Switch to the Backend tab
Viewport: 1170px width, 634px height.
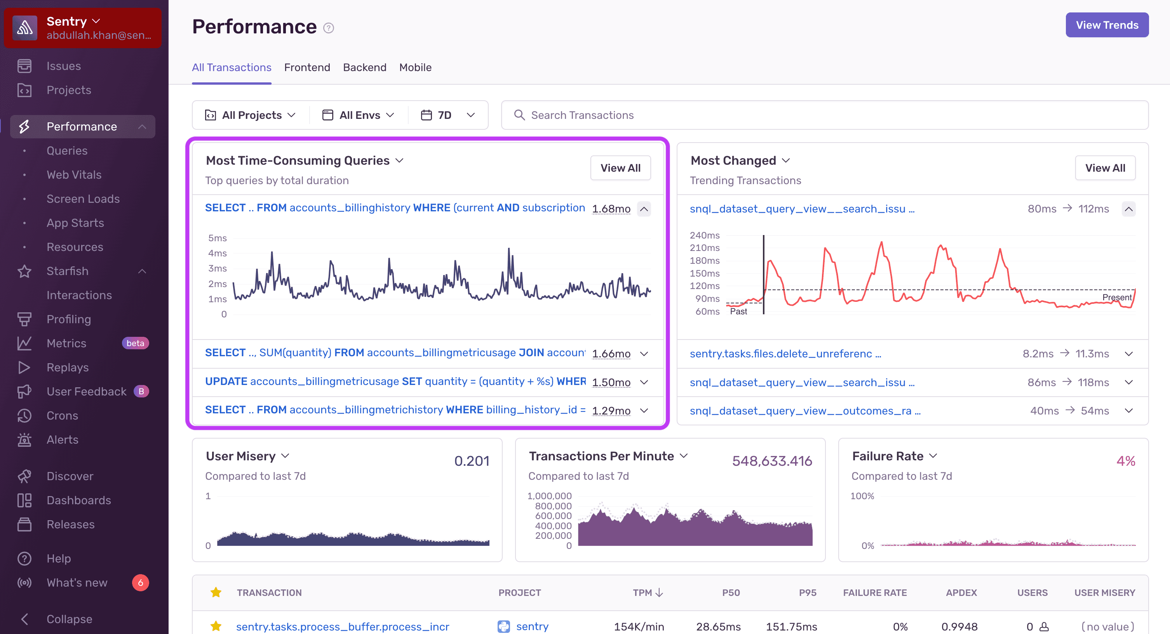(x=364, y=67)
